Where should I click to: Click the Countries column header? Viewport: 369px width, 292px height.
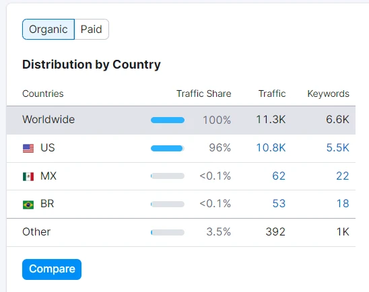[x=43, y=94]
